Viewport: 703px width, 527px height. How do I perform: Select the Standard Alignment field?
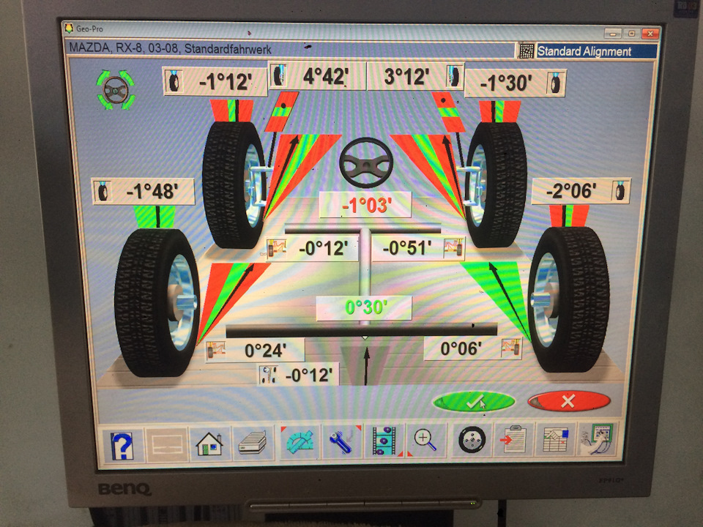tap(596, 51)
